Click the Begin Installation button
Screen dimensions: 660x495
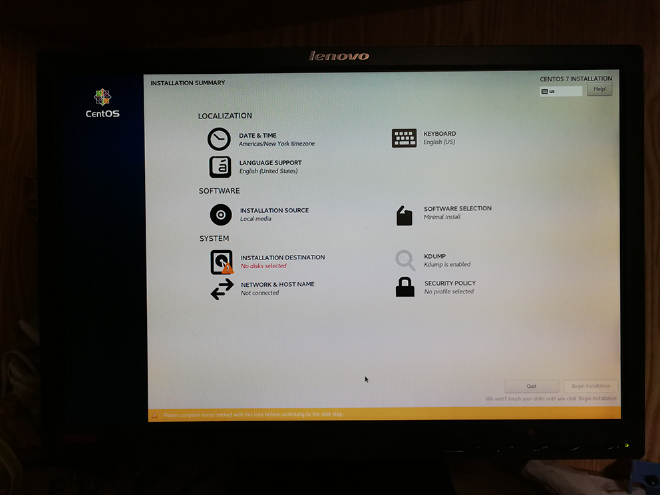[591, 386]
